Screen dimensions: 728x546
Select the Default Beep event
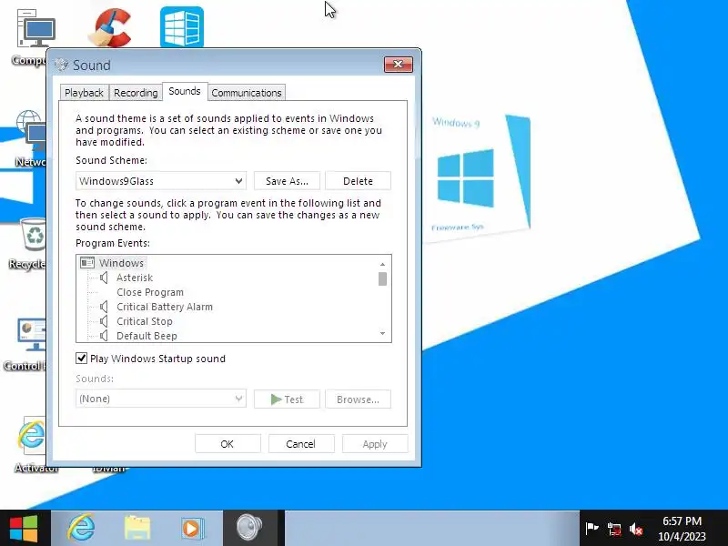147,336
